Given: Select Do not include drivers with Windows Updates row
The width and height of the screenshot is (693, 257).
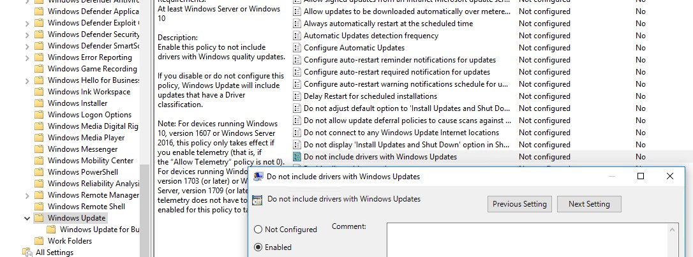Looking at the screenshot, I should pos(380,157).
